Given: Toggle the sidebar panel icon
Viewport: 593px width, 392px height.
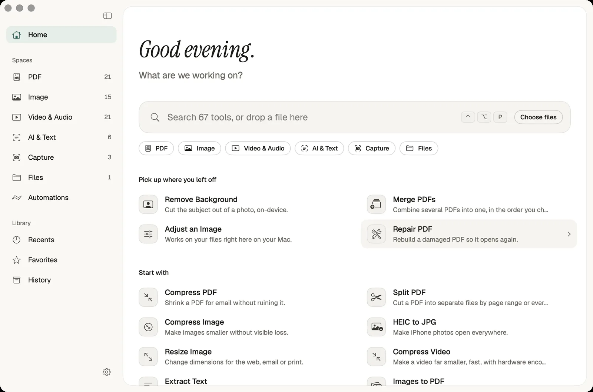Looking at the screenshot, I should tap(107, 16).
